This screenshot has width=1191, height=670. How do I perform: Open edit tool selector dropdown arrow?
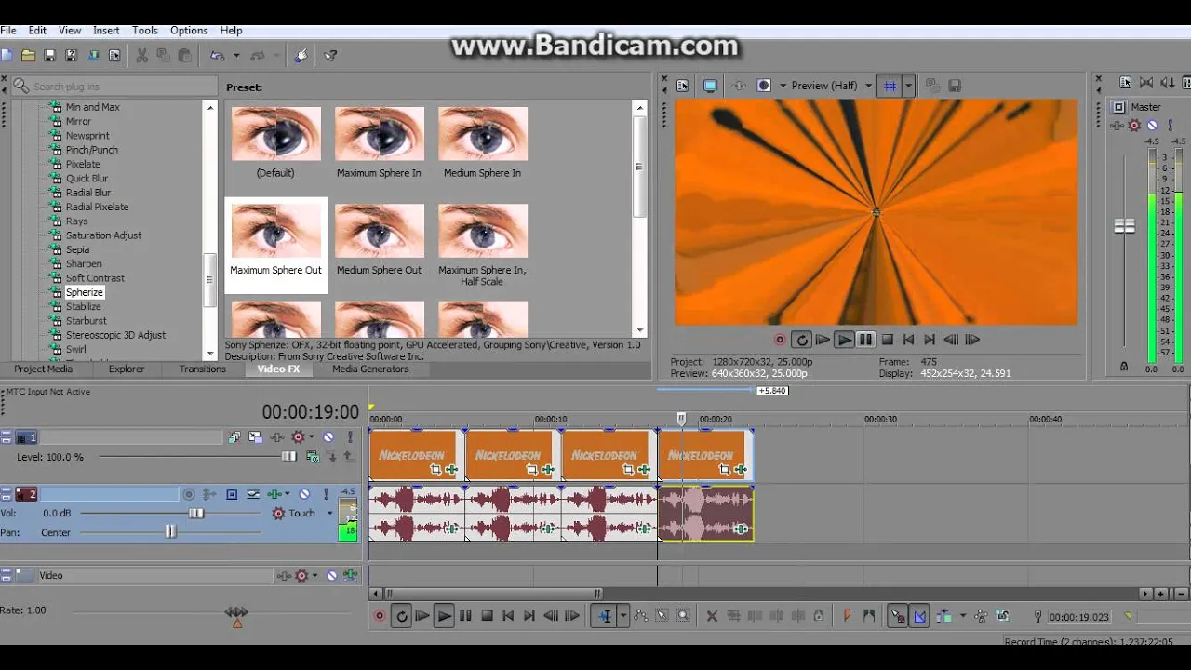click(622, 615)
